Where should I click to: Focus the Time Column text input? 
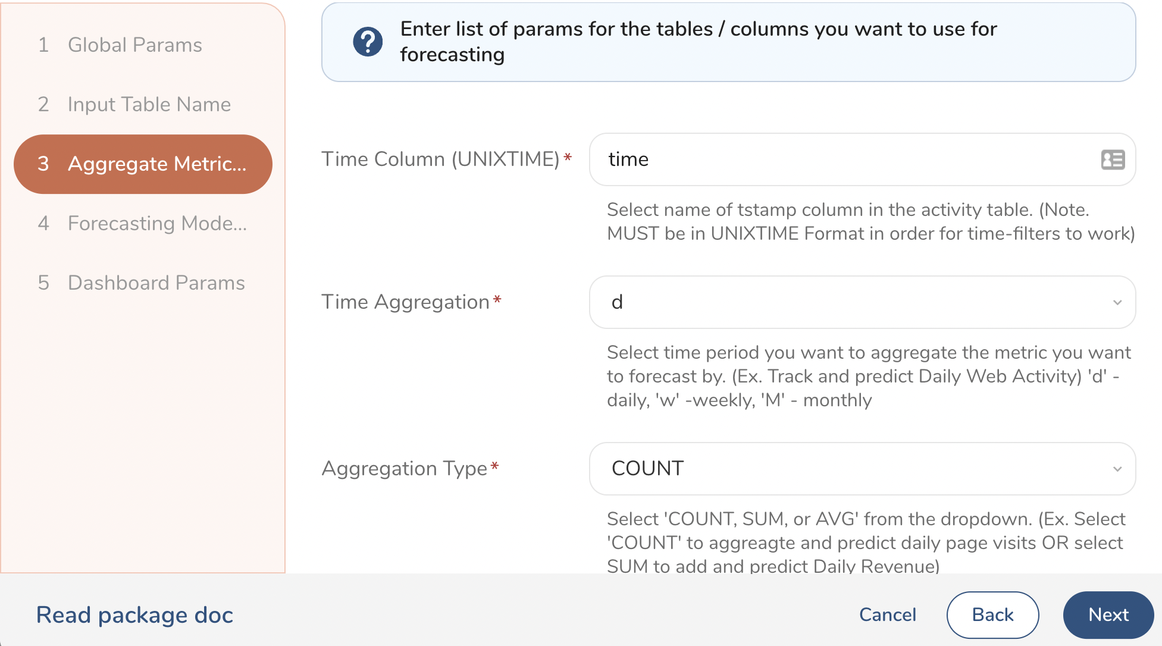pyautogui.click(x=845, y=159)
